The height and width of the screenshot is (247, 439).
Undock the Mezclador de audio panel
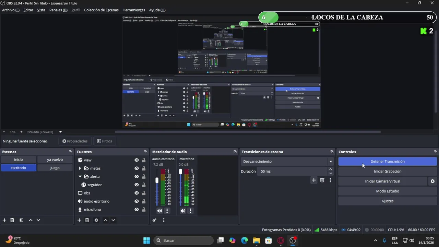235,152
